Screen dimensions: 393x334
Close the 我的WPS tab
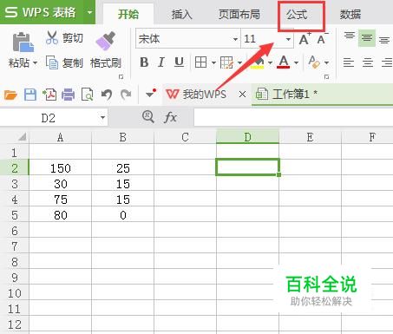242,95
